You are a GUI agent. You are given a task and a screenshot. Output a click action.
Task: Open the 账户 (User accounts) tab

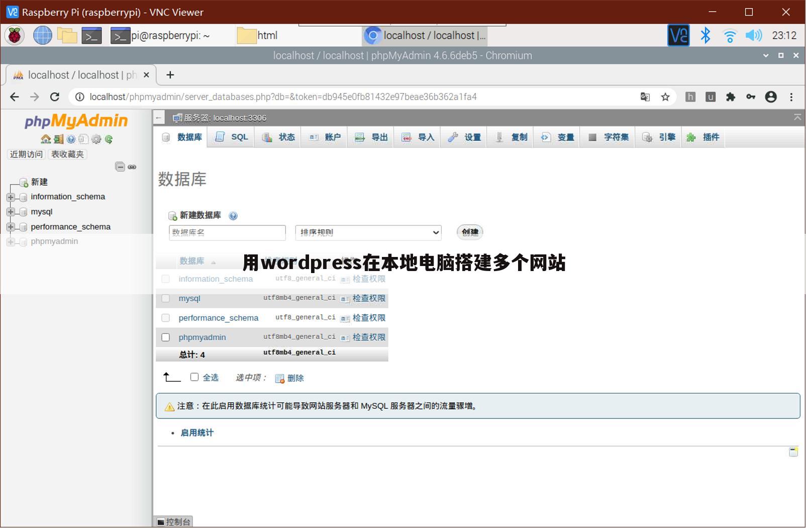coord(324,137)
